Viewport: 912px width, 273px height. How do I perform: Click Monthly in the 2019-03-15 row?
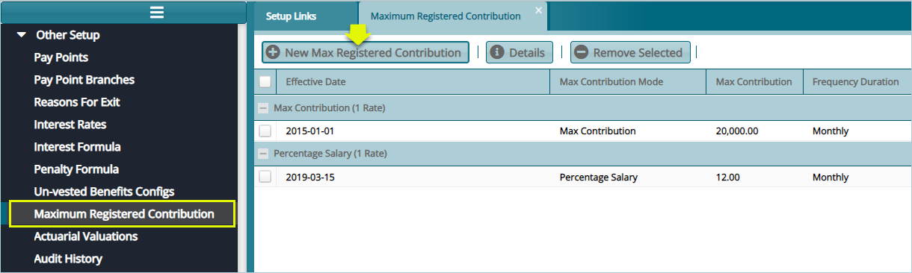click(x=831, y=178)
